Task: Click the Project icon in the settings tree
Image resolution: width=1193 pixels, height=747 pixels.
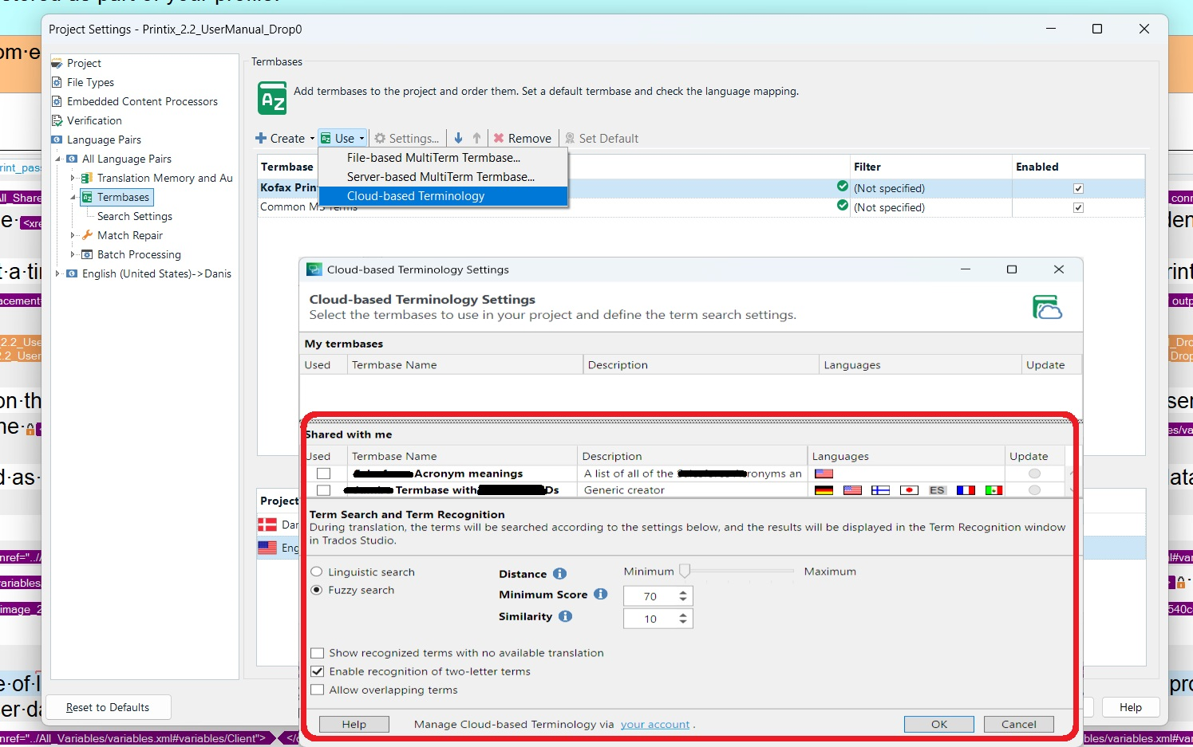Action: pyautogui.click(x=57, y=63)
